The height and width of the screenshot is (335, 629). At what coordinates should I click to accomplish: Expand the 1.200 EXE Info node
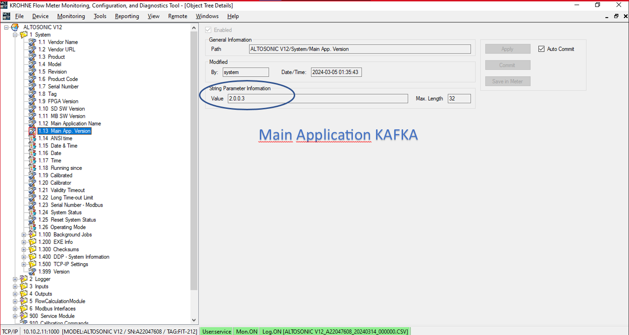coord(24,242)
